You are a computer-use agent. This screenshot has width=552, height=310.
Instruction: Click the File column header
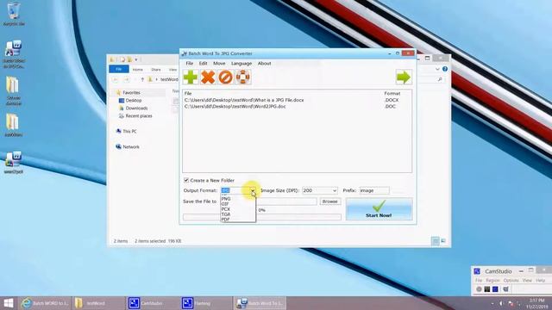point(188,94)
